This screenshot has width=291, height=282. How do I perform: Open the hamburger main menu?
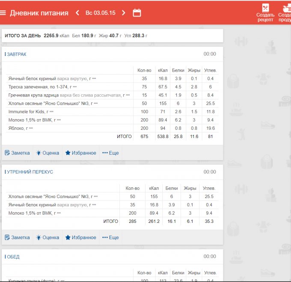click(3, 13)
